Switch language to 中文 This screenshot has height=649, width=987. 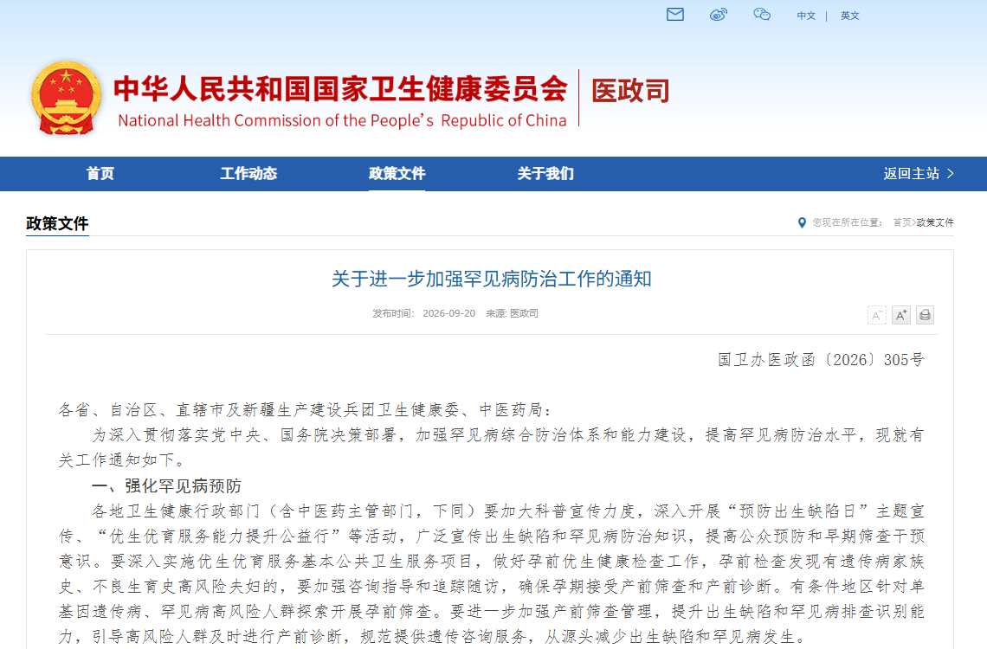[806, 16]
